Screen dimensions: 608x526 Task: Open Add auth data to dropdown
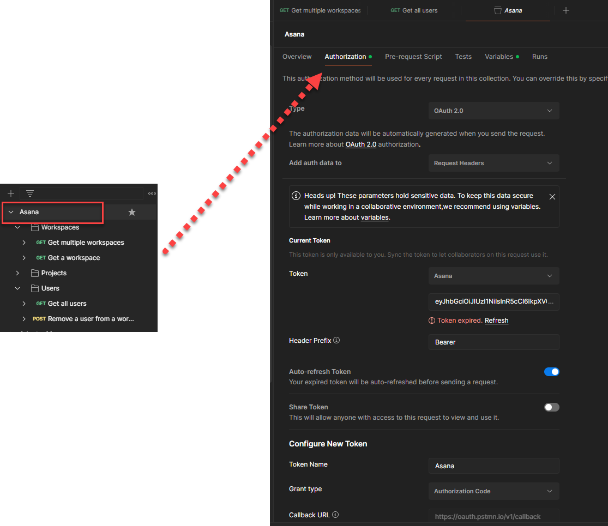[x=493, y=163]
